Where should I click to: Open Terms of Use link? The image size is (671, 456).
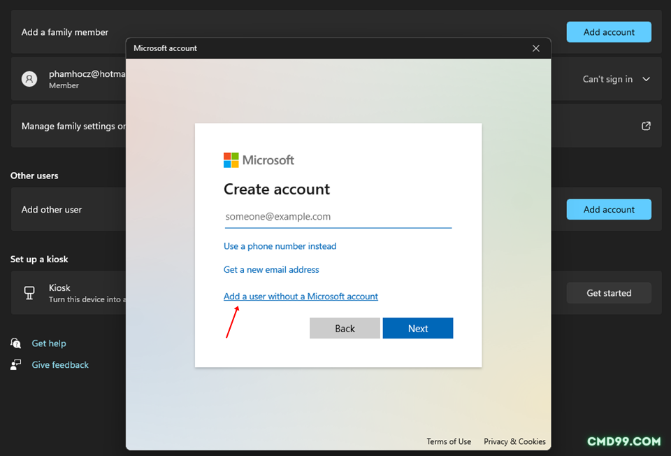[x=449, y=441]
